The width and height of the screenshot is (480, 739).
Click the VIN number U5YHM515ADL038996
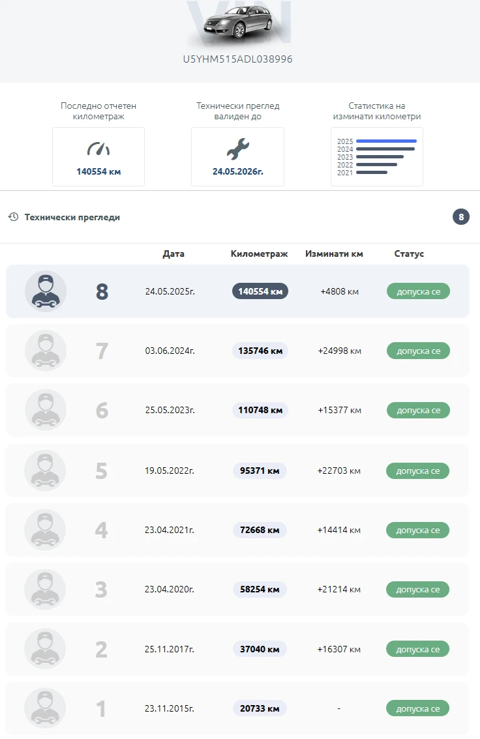pos(237,59)
